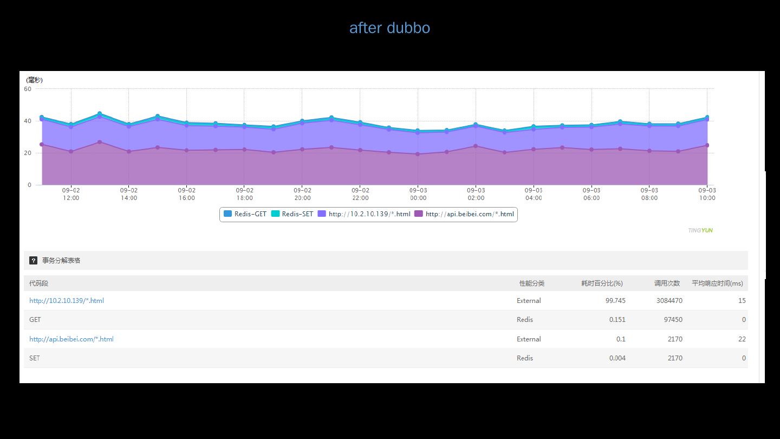Click the 事务分解表格 section heading

click(x=61, y=260)
